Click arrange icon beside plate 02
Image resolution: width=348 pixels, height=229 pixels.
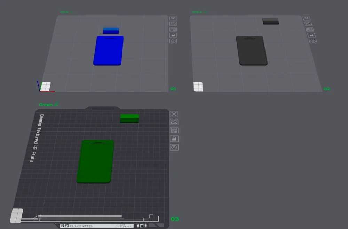309,29
